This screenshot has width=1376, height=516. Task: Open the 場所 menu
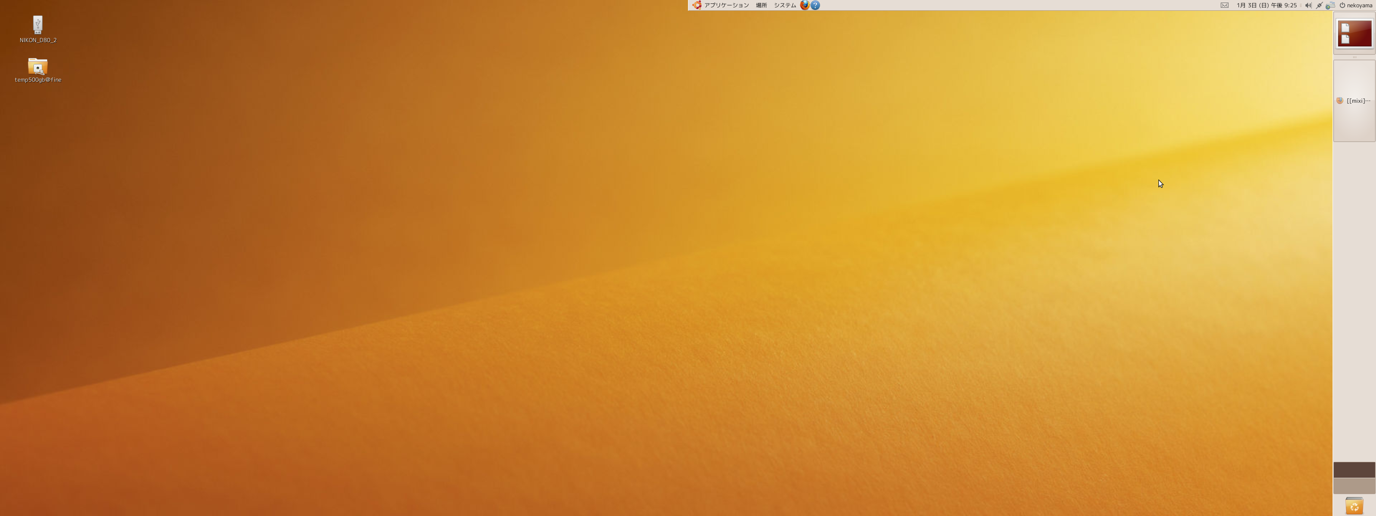(x=761, y=5)
